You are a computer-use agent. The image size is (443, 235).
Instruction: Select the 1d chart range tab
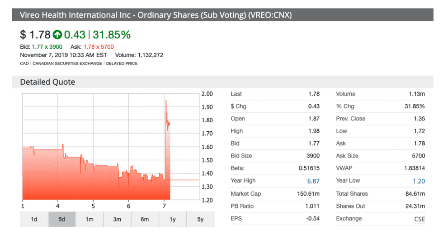pyautogui.click(x=34, y=220)
